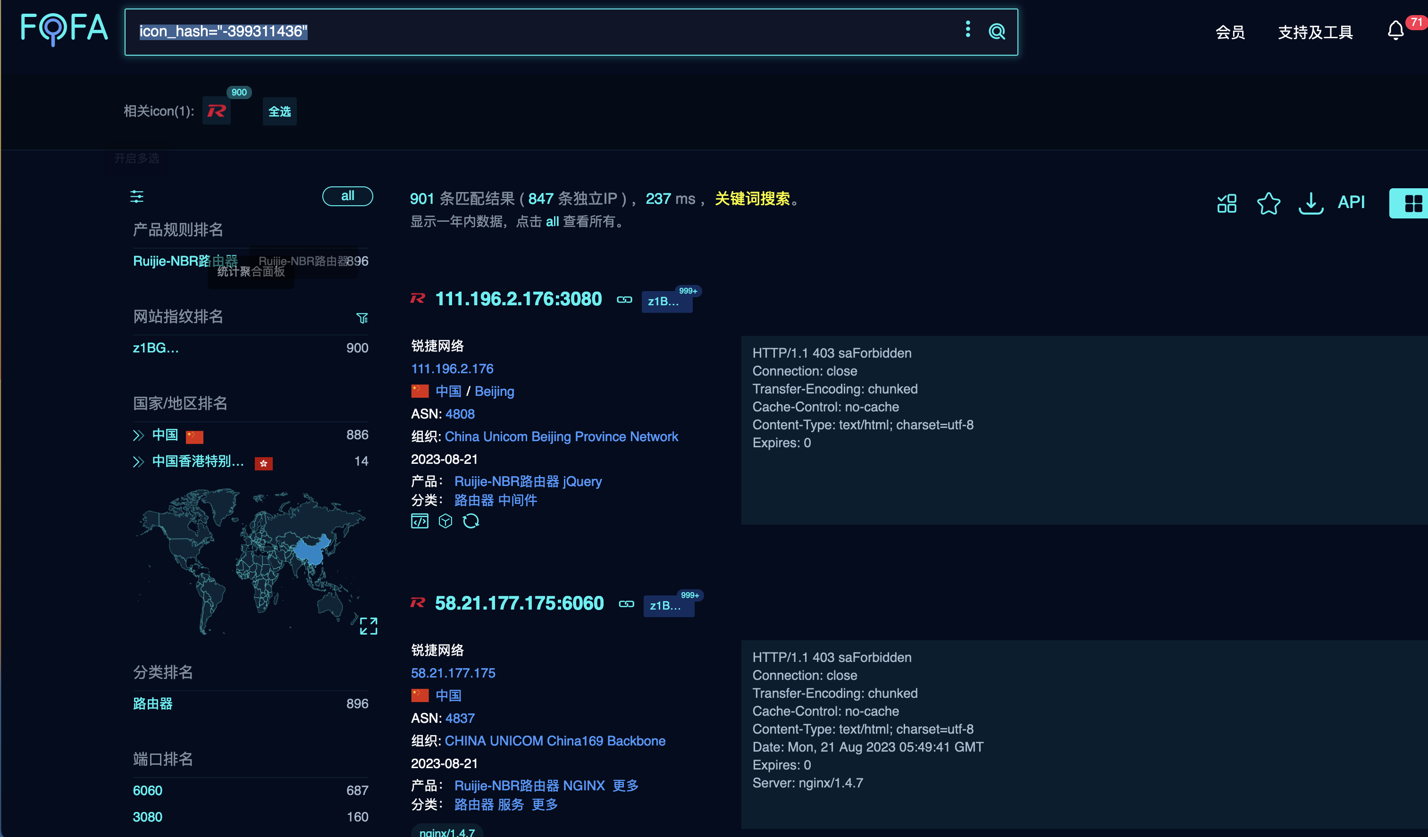Open the 支持及工具 menu

(1315, 32)
